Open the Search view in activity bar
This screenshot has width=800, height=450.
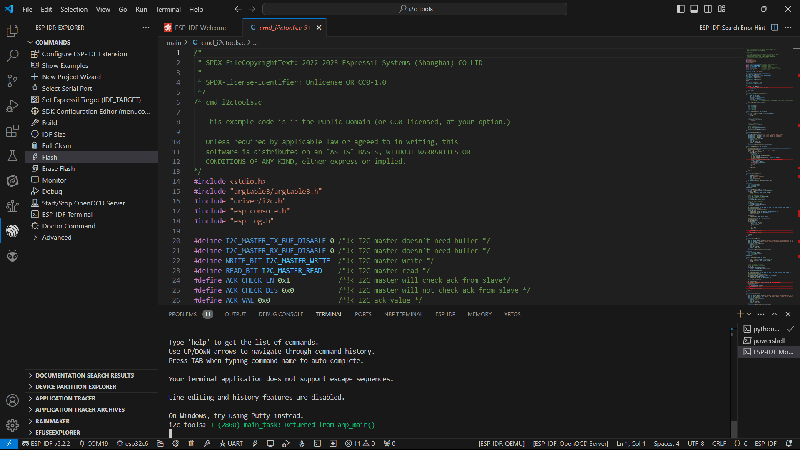(x=12, y=55)
